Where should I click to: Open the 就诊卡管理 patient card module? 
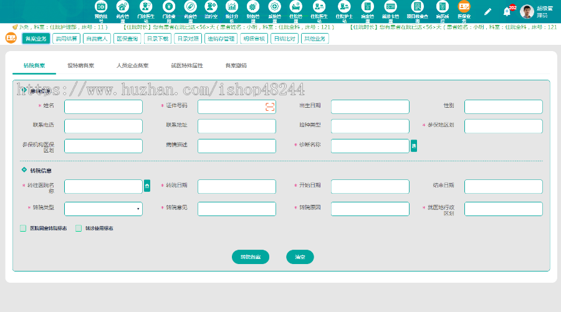pyautogui.click(x=390, y=11)
